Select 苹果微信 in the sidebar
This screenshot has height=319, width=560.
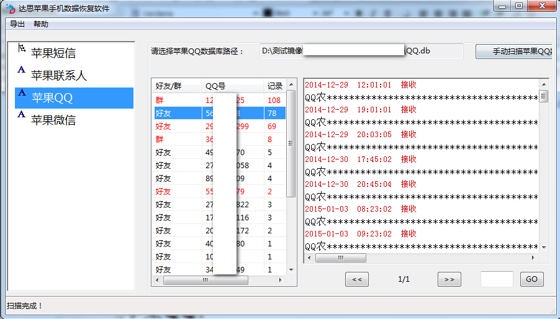click(x=53, y=120)
